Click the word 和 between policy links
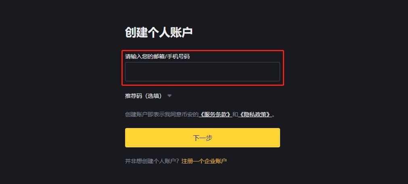This screenshot has height=184, width=408. click(x=235, y=114)
